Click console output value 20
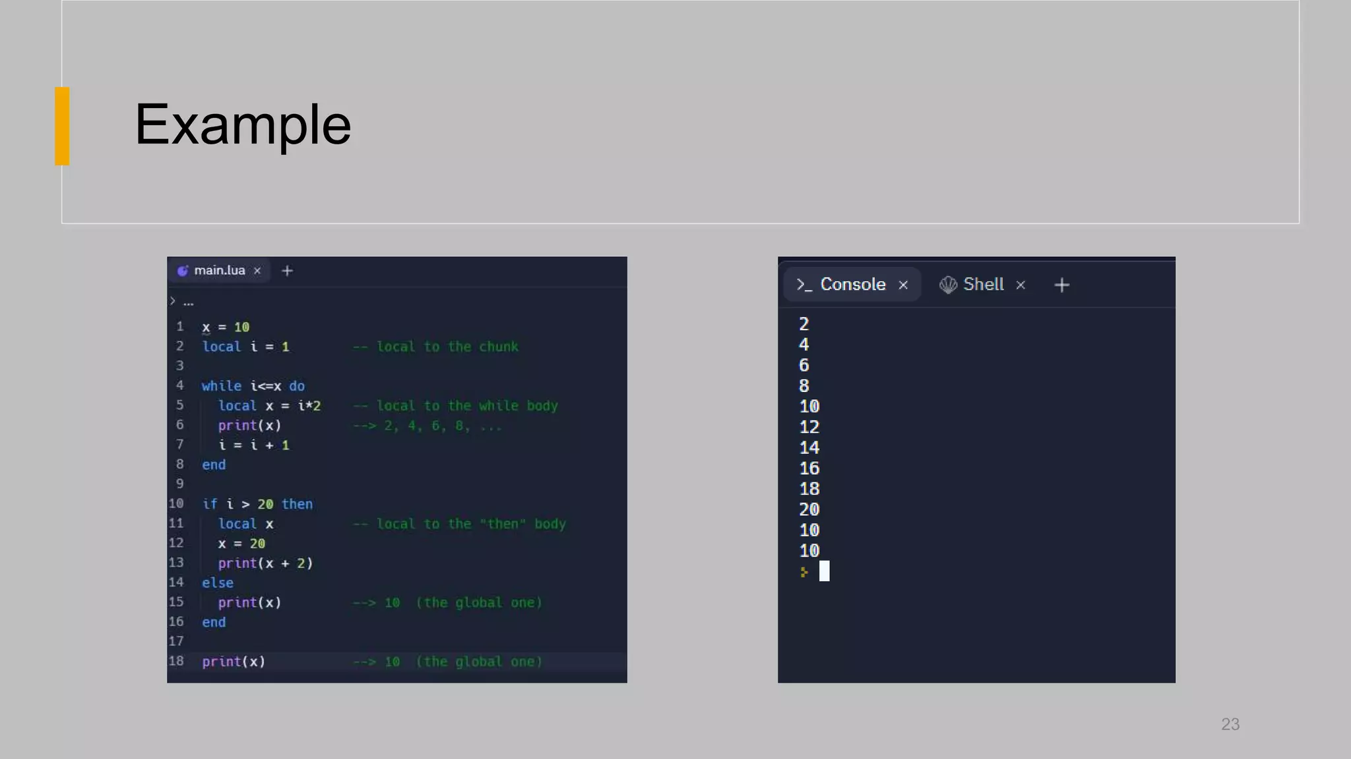1351x759 pixels. point(809,509)
